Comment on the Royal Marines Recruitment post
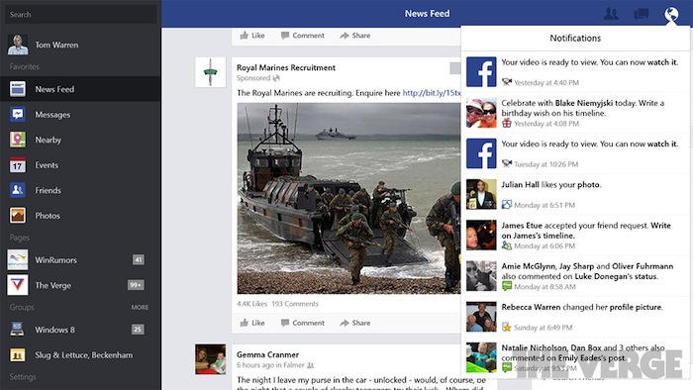693x390 pixels. click(303, 323)
